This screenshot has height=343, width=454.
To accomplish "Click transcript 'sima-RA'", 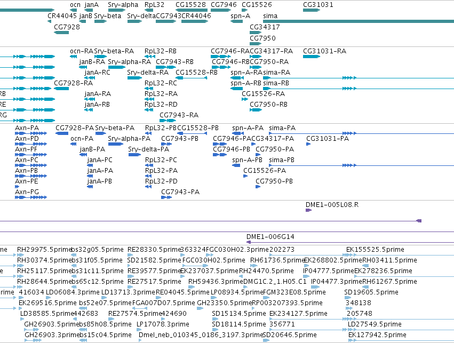I will pyautogui.click(x=276, y=73).
